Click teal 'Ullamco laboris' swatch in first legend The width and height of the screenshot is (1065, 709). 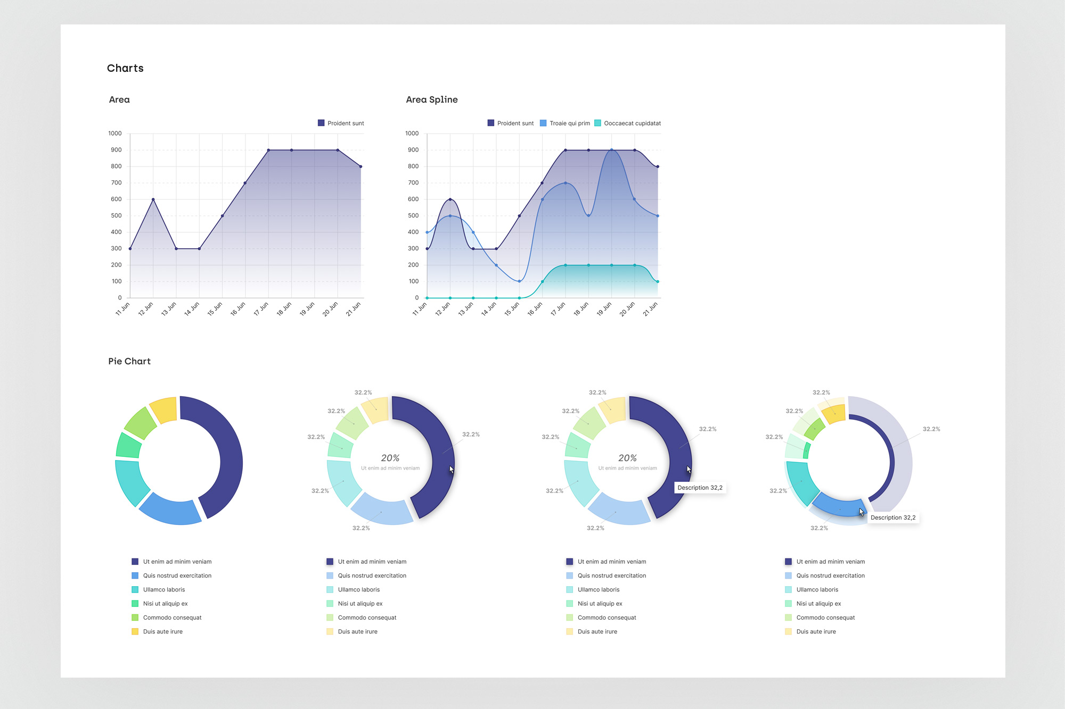pyautogui.click(x=135, y=590)
